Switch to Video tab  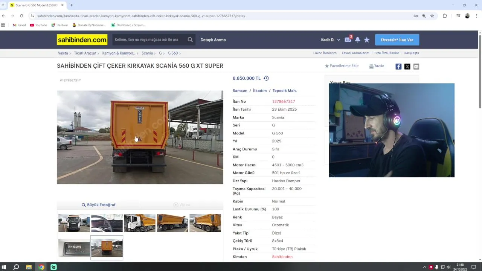click(x=182, y=205)
